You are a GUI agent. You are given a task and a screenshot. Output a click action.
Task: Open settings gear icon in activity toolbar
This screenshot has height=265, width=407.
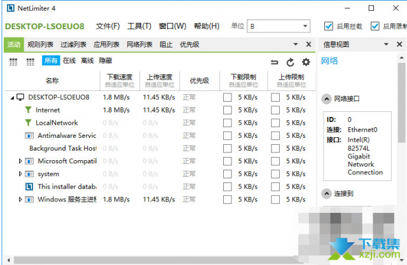(306, 62)
